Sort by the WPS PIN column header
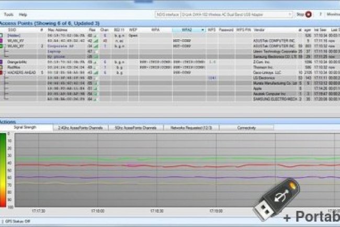This screenshot has height=227, width=340. coord(243,30)
